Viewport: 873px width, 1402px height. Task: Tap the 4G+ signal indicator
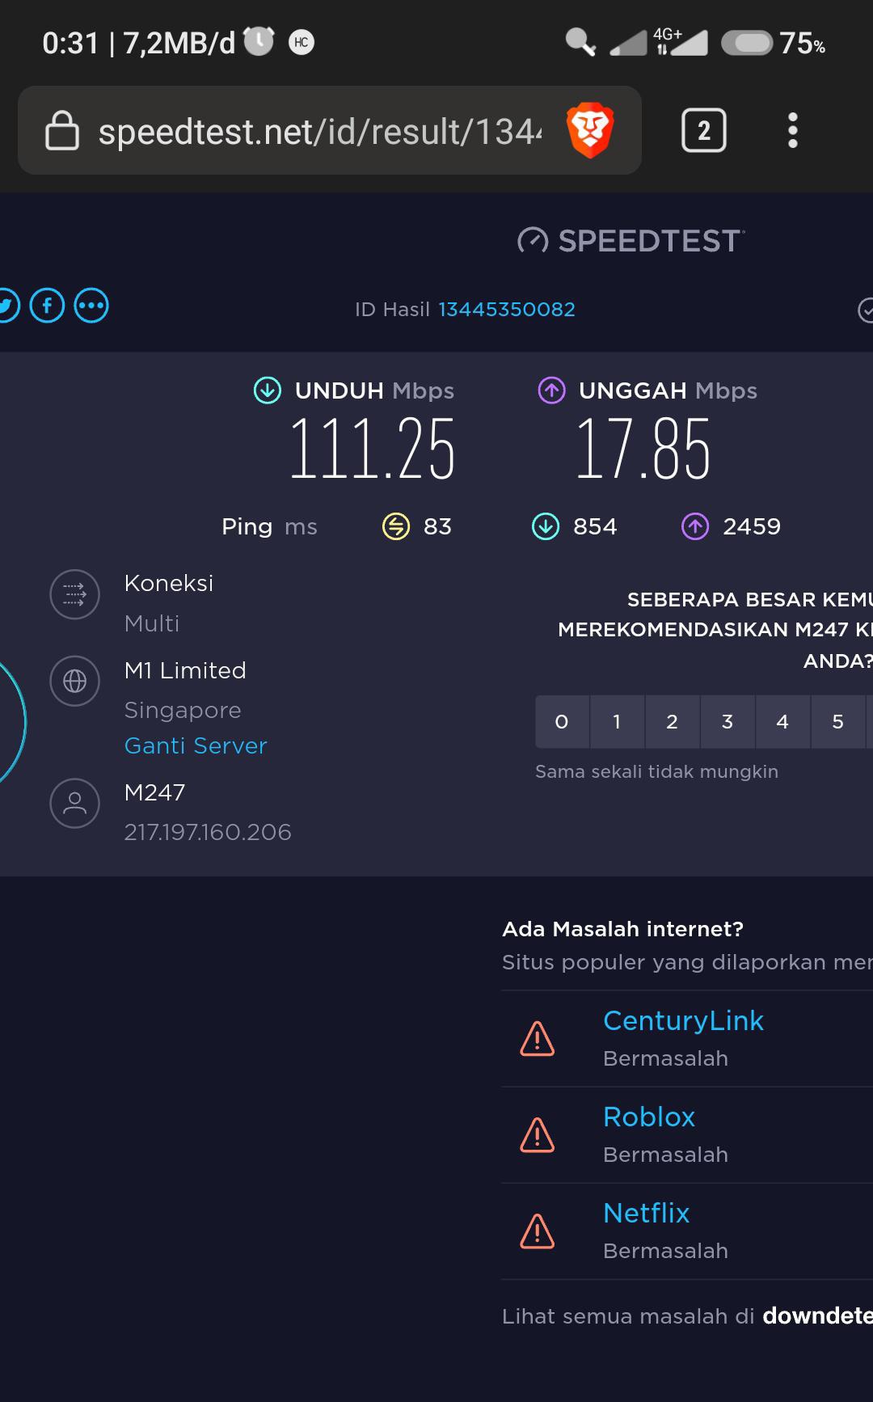[x=680, y=41]
